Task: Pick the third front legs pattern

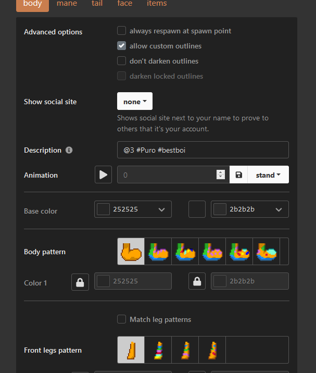Action: point(185,350)
